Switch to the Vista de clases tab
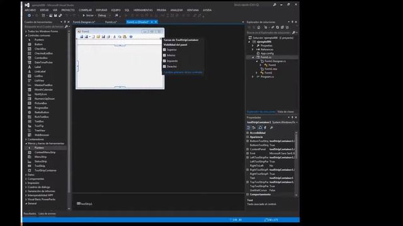Viewport: 403px width, 226px height. 285,112
